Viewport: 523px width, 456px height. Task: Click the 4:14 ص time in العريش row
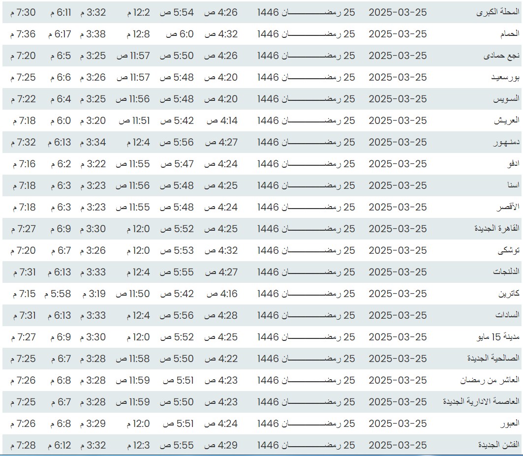(x=221, y=121)
